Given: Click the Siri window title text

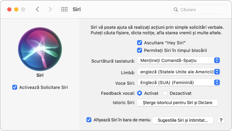Looking at the screenshot, I should pyautogui.click(x=76, y=9).
